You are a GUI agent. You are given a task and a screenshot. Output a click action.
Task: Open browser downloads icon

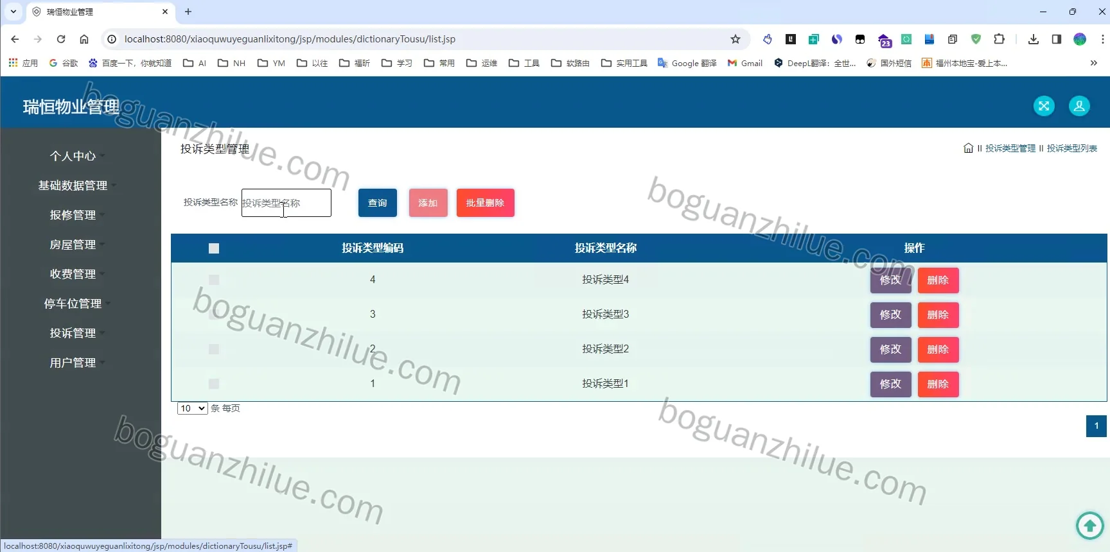click(x=1033, y=39)
